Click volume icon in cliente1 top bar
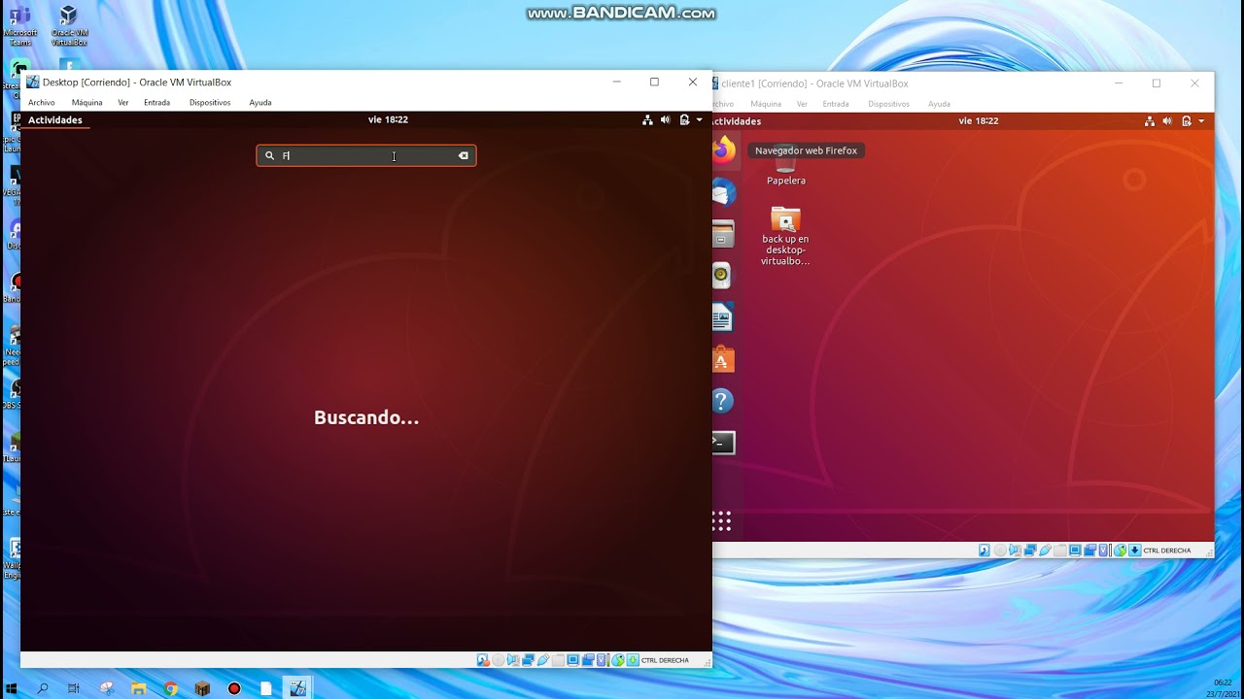This screenshot has width=1244, height=699. coord(1168,121)
